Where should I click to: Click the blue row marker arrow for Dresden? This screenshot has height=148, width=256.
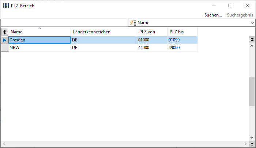[4, 40]
